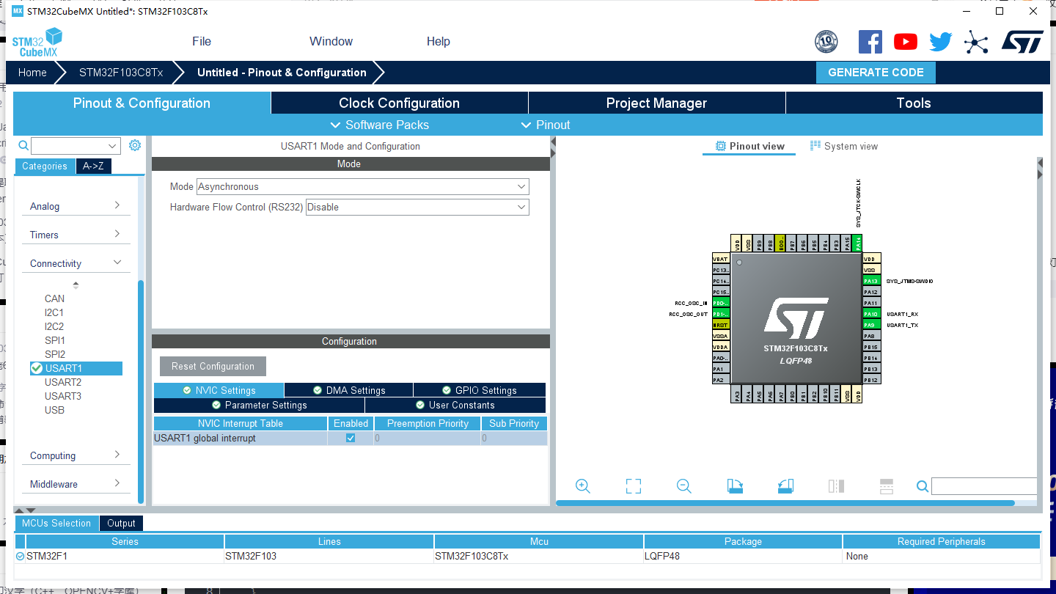Image resolution: width=1056 pixels, height=594 pixels.
Task: Open the USART1 Mode dropdown
Action: [362, 187]
